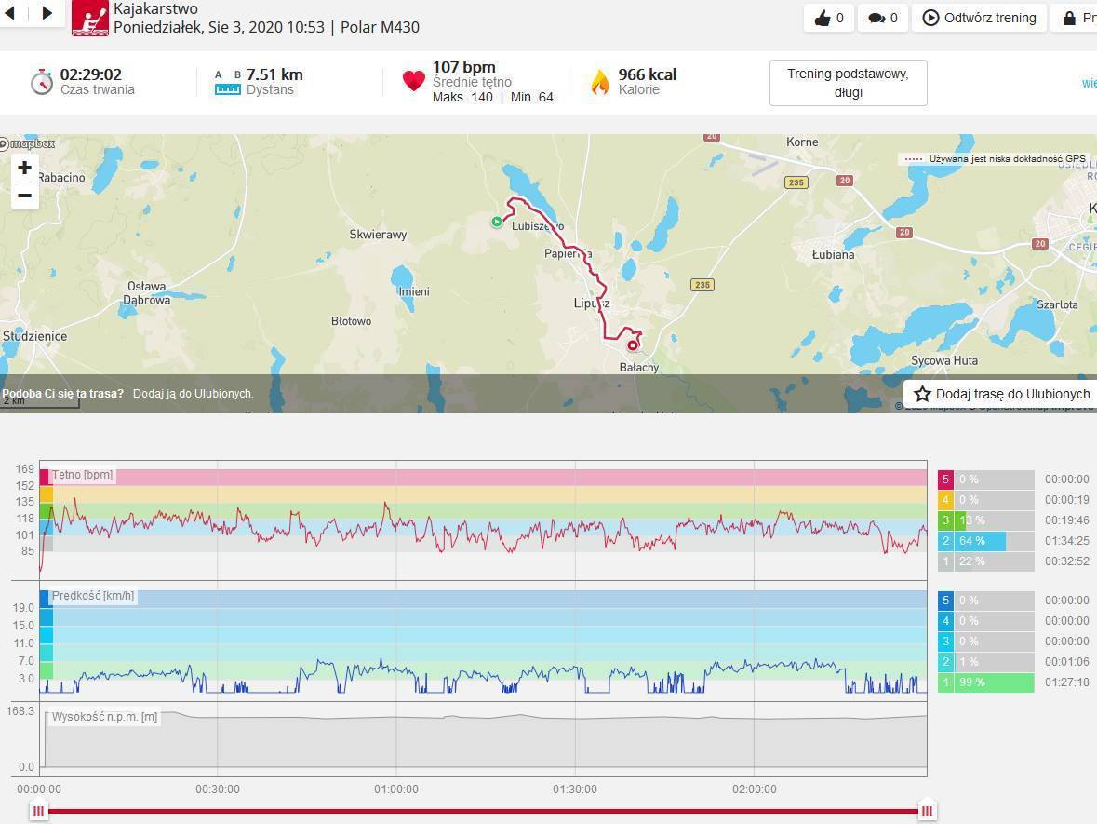1097x824 pixels.
Task: Click the Tętno [bpm] chart label
Action: point(83,475)
